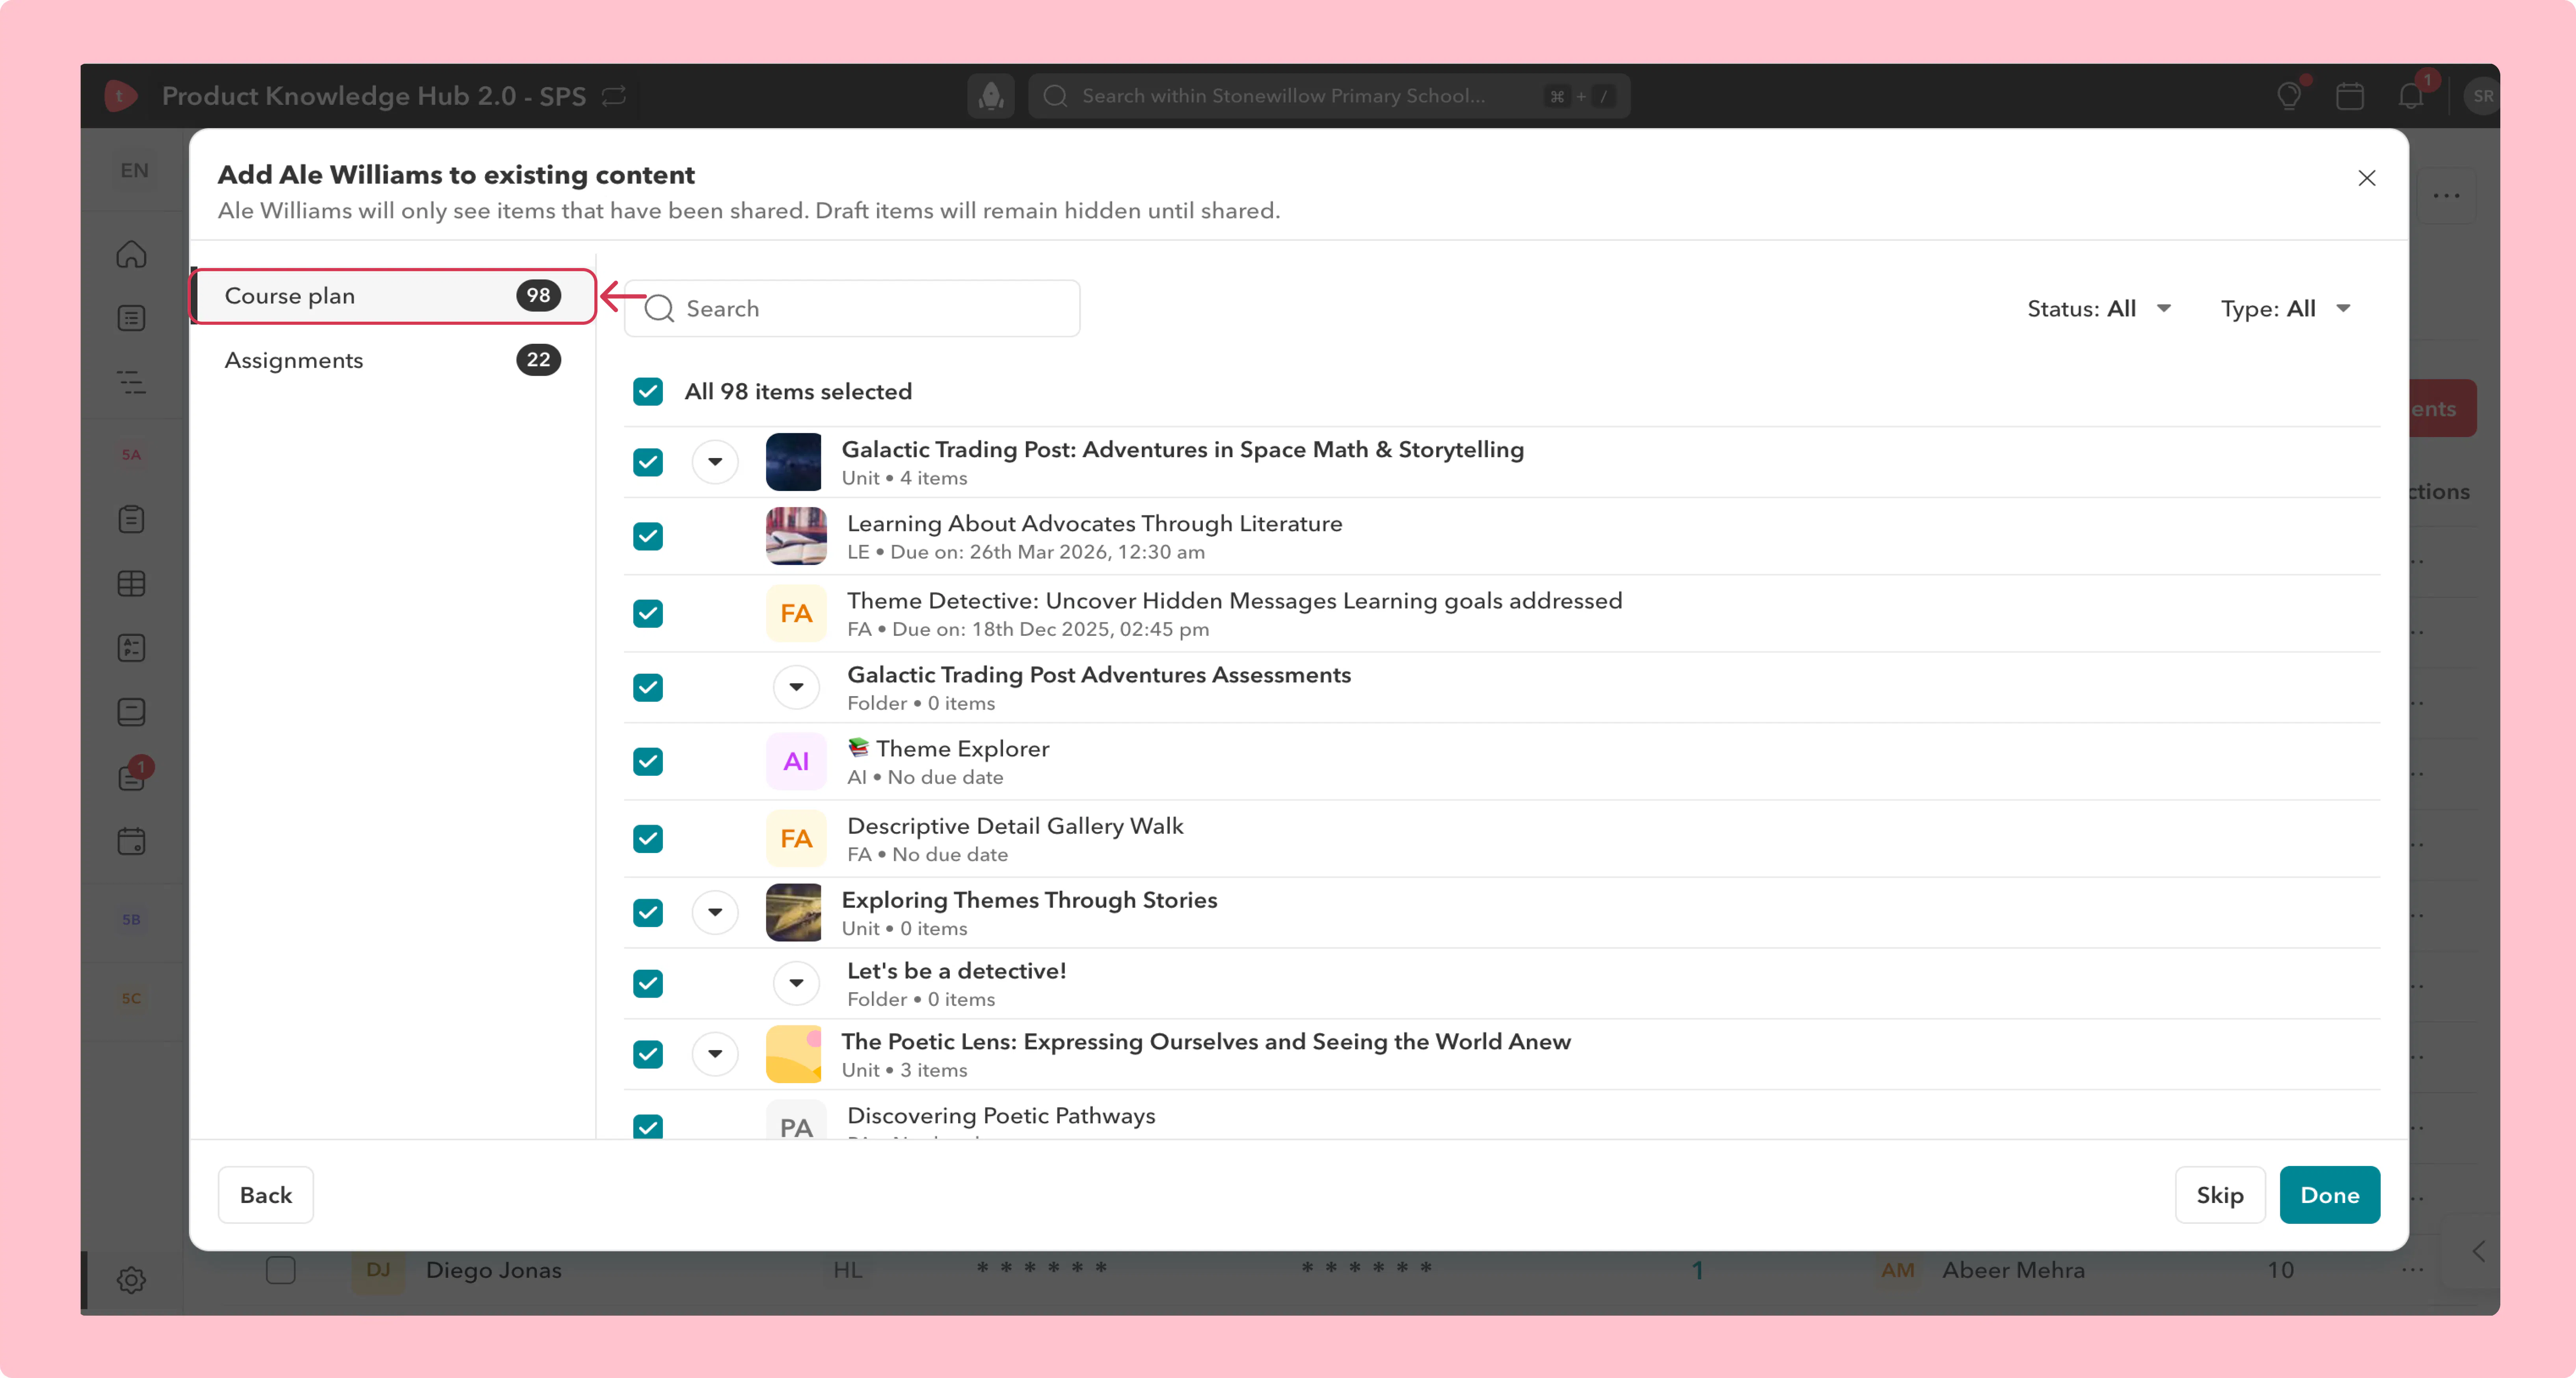2576x1378 pixels.
Task: Open the Type: All filter dropdown
Action: coord(2285,309)
